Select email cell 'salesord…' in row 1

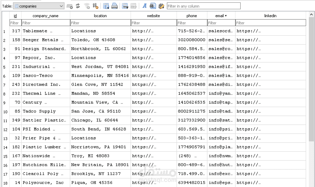[x=221, y=31]
